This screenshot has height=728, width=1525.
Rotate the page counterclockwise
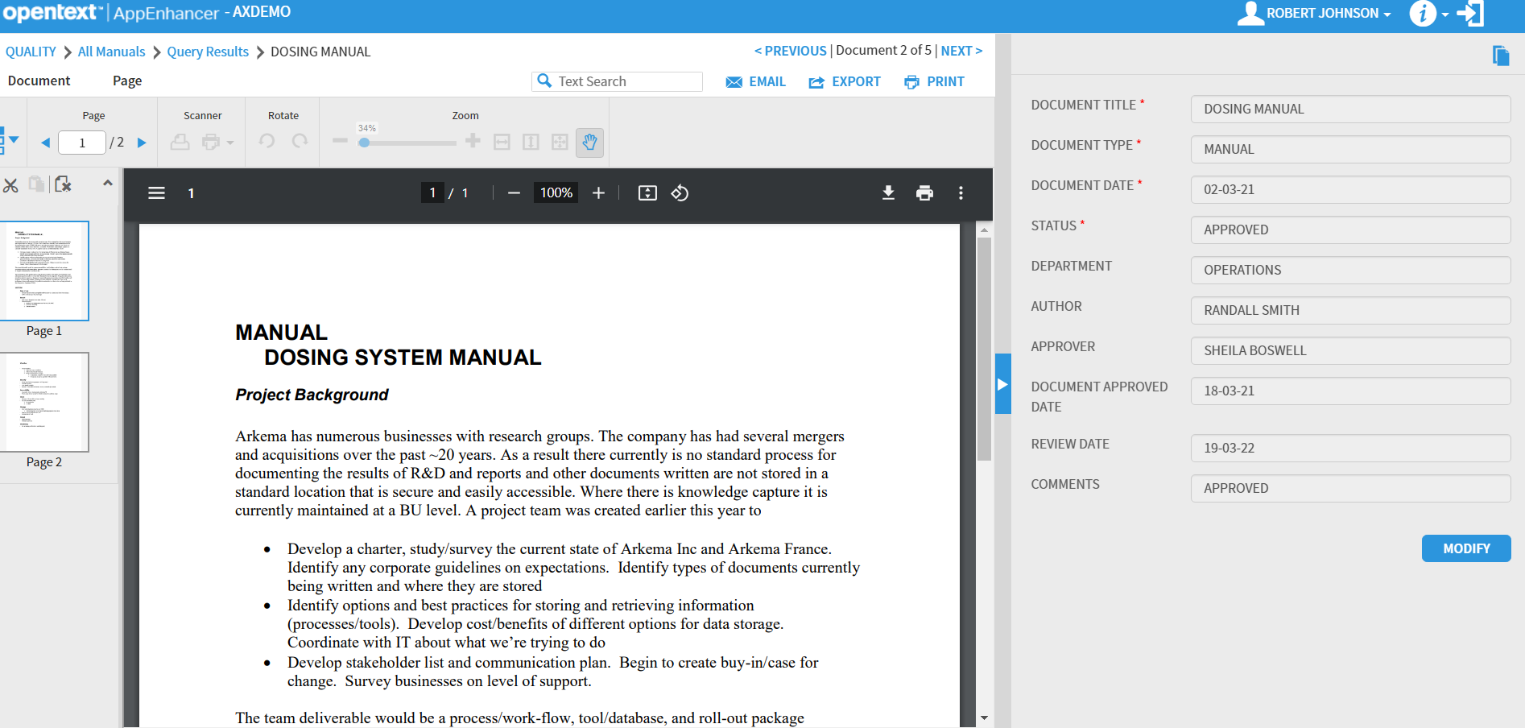click(266, 142)
